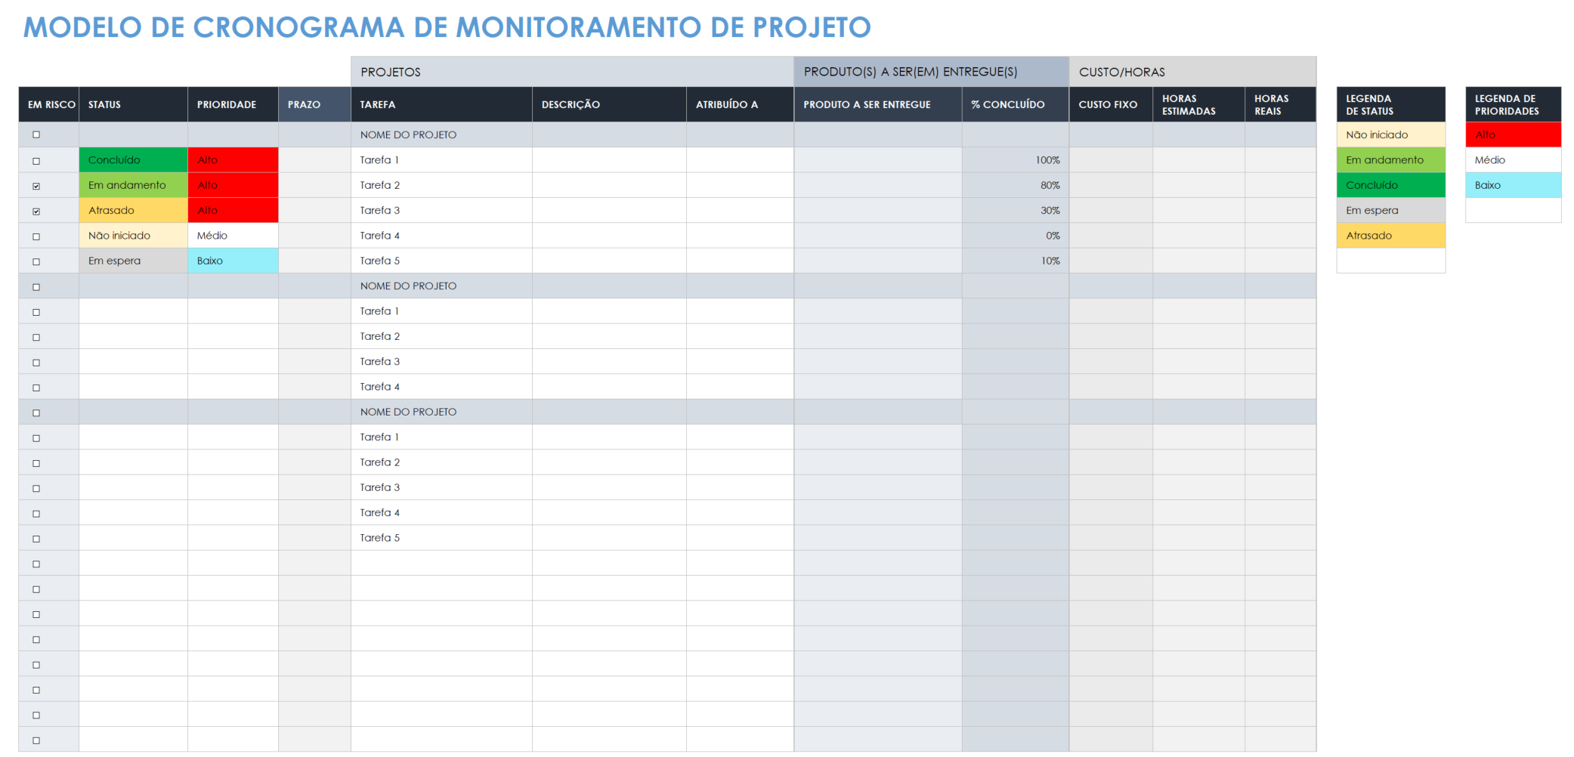
Task: Click the PROJETOS section header
Action: tap(572, 72)
